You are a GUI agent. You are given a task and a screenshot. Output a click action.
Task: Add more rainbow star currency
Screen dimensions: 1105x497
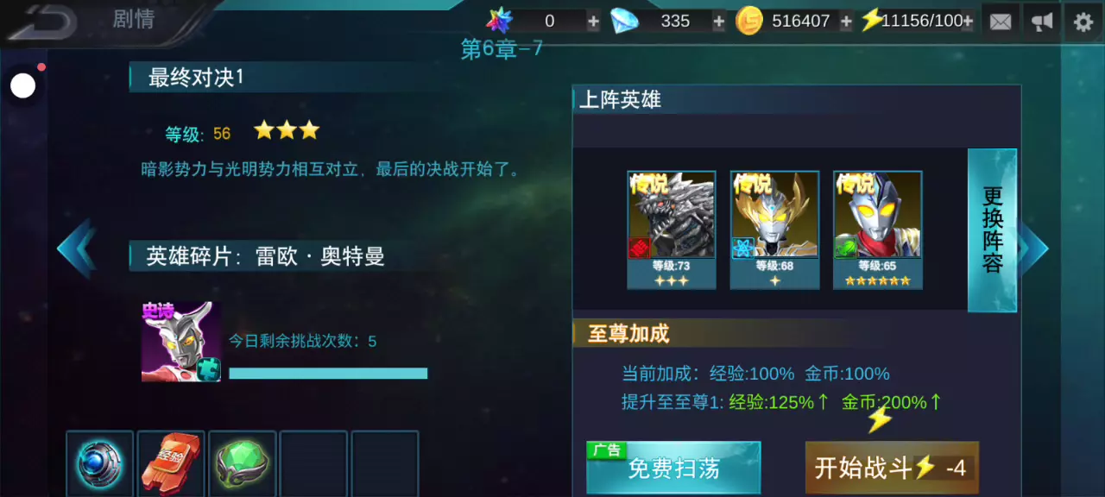coord(593,22)
